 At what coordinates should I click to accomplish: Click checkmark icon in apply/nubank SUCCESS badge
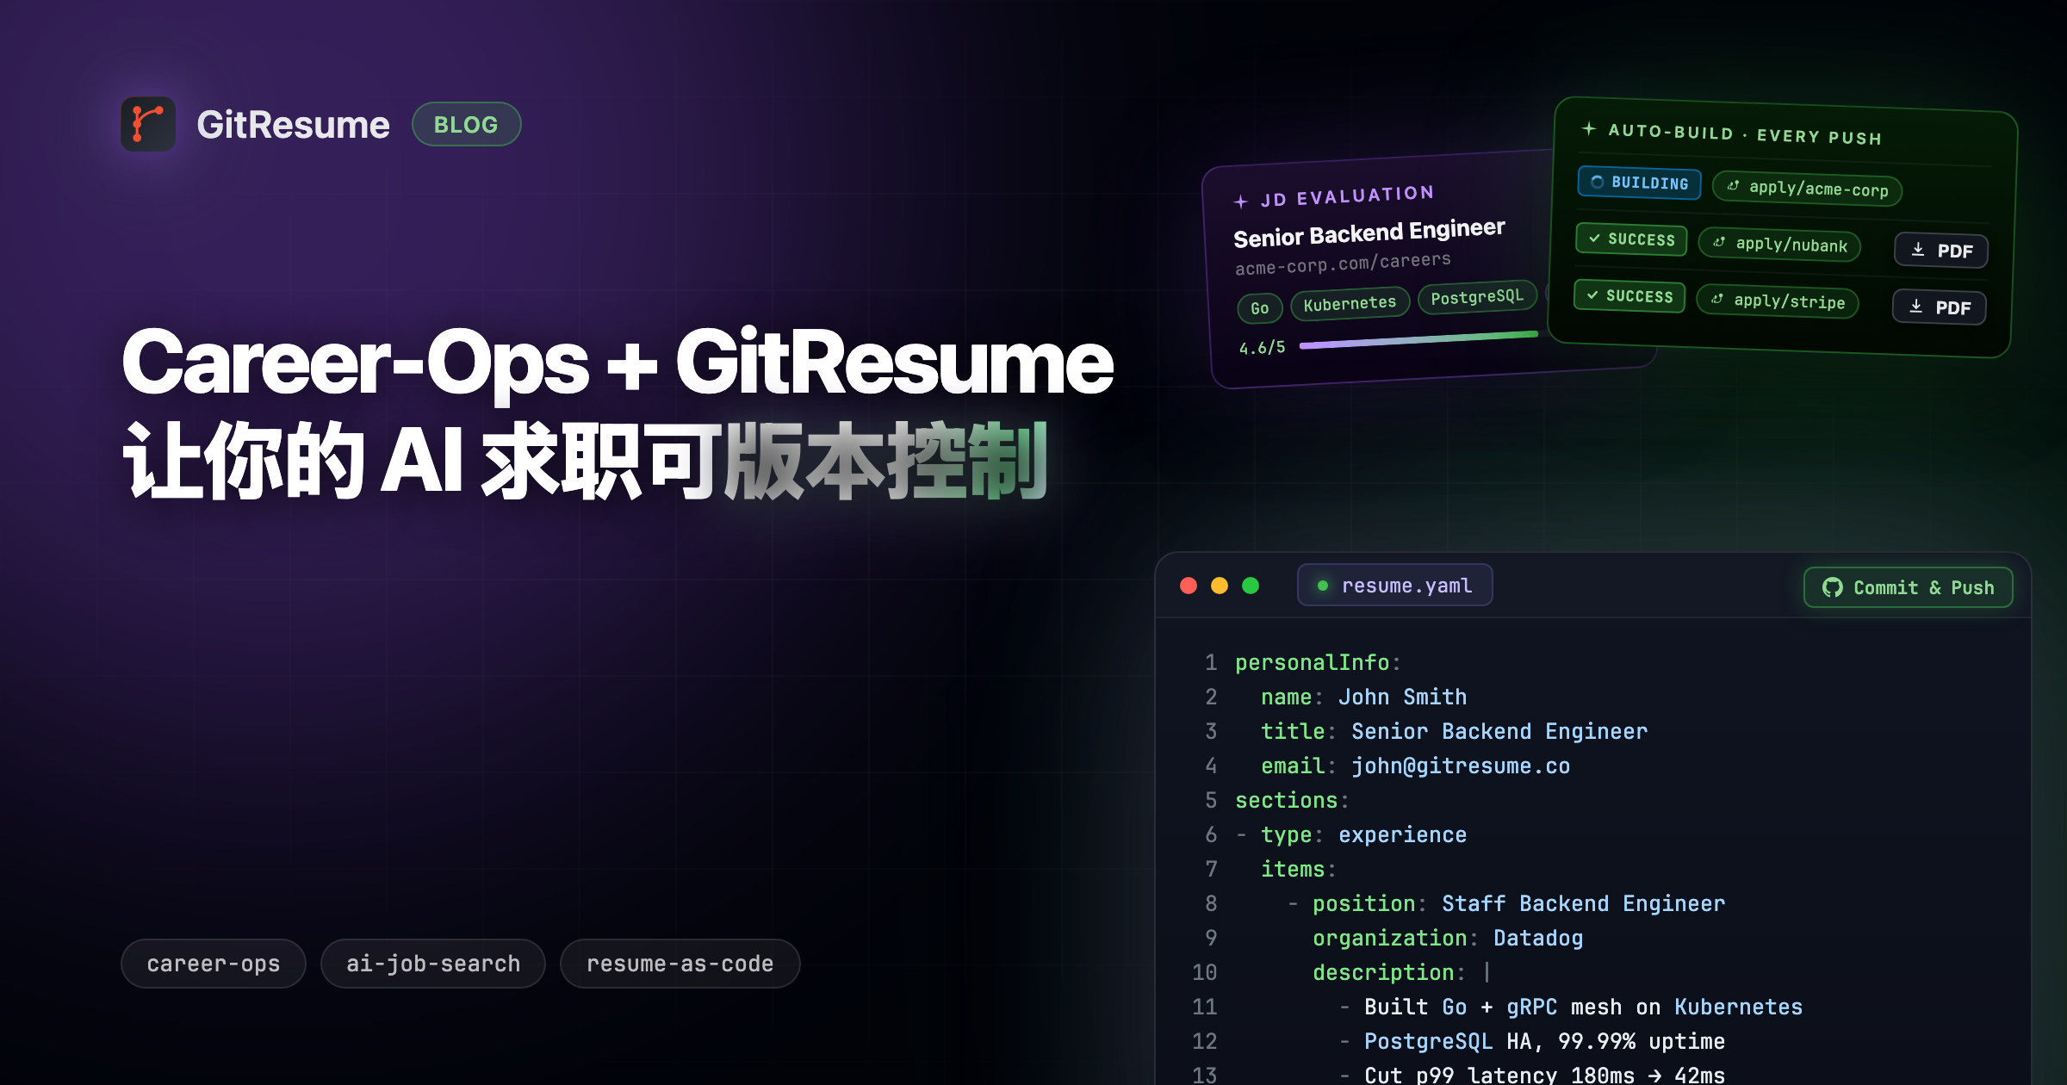click(1594, 238)
